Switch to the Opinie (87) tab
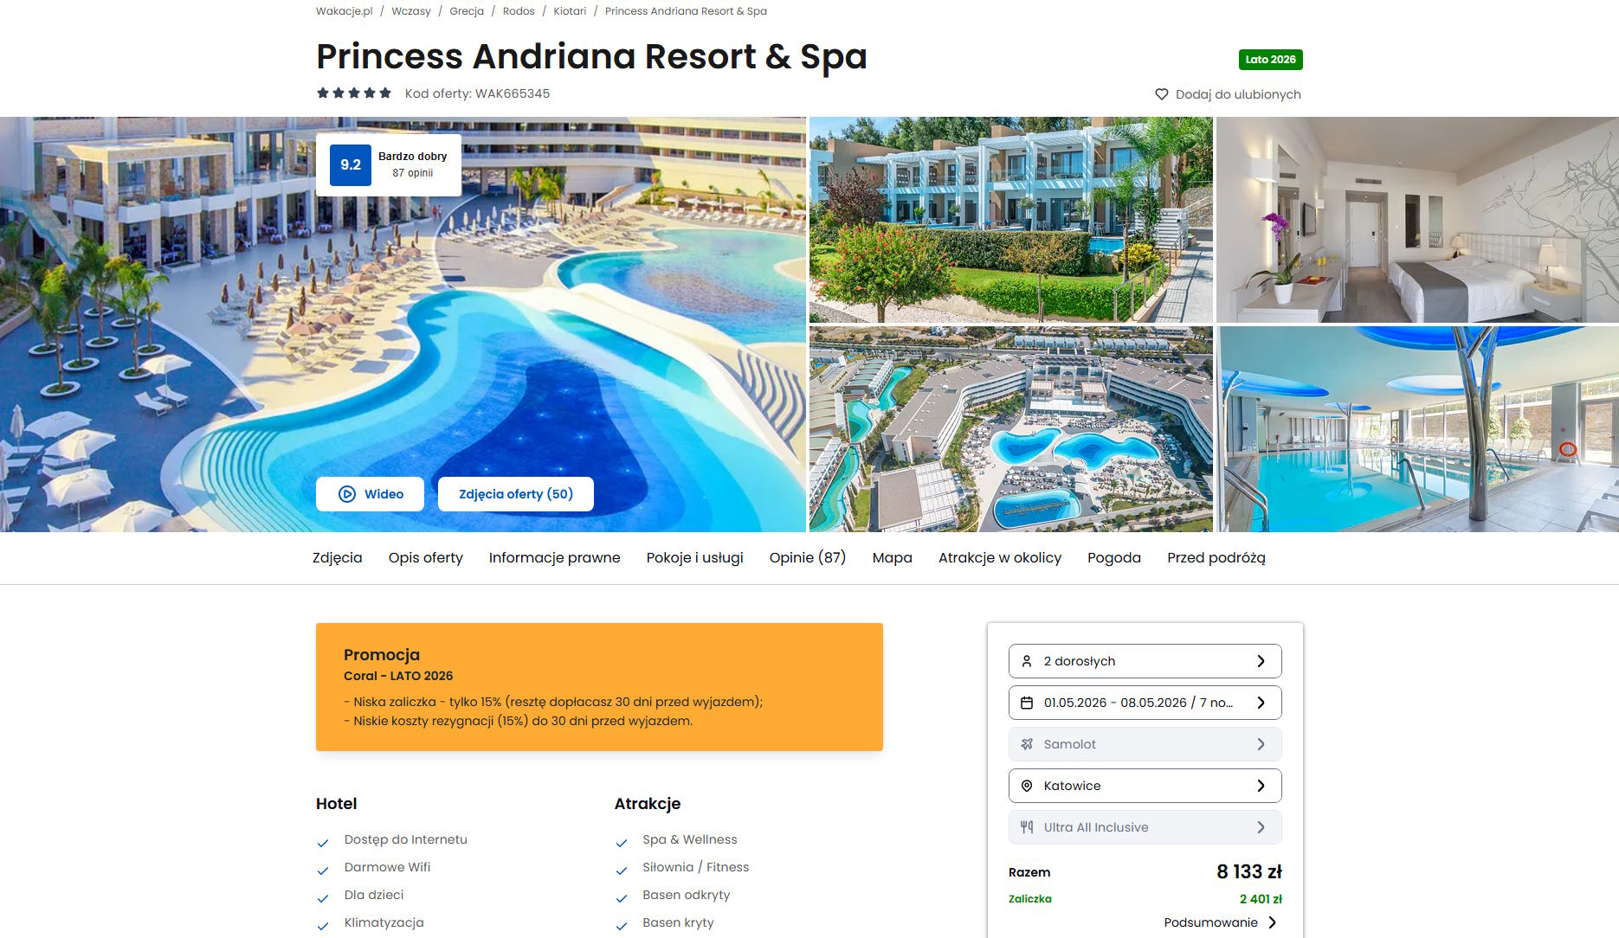Viewport: 1619px width, 938px height. [808, 558]
